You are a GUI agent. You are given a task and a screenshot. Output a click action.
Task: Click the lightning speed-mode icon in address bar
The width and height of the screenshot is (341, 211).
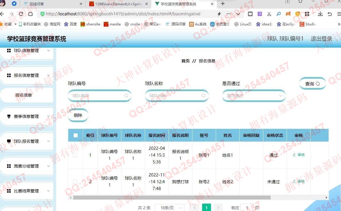click(219, 14)
